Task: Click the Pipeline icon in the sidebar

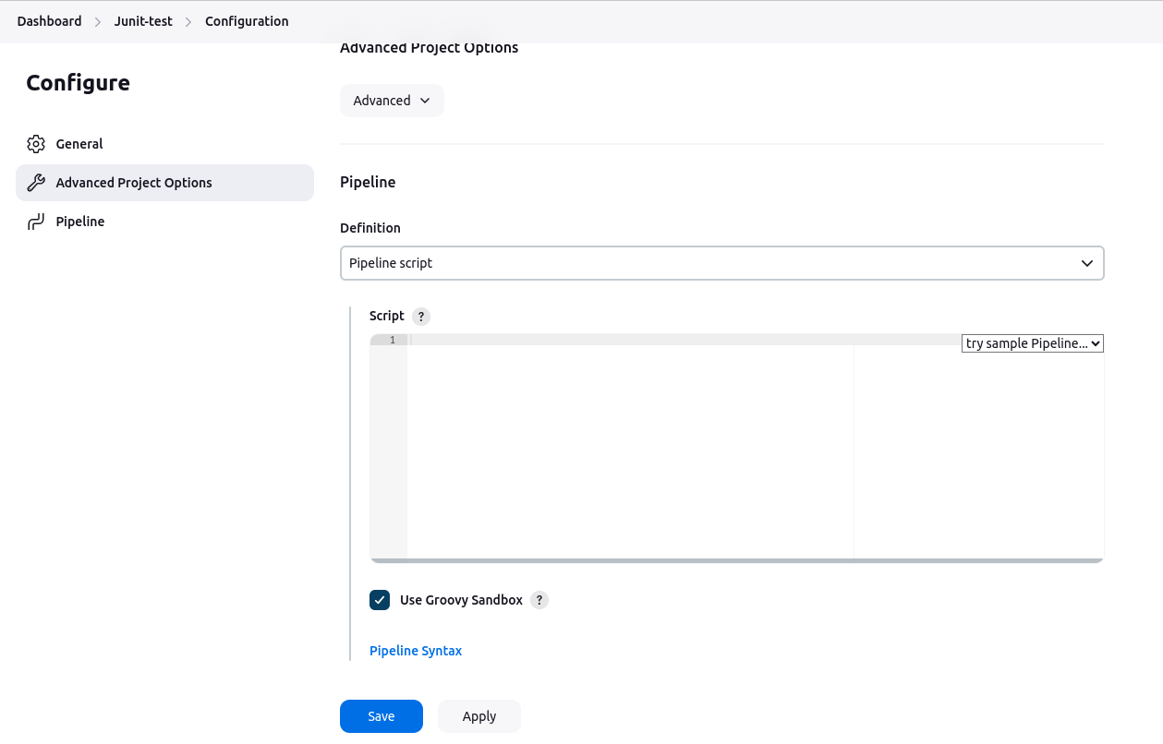Action: coord(36,222)
